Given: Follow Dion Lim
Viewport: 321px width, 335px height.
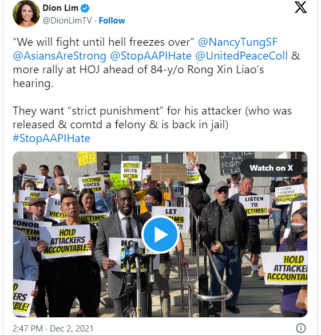Looking at the screenshot, I should pos(112,21).
